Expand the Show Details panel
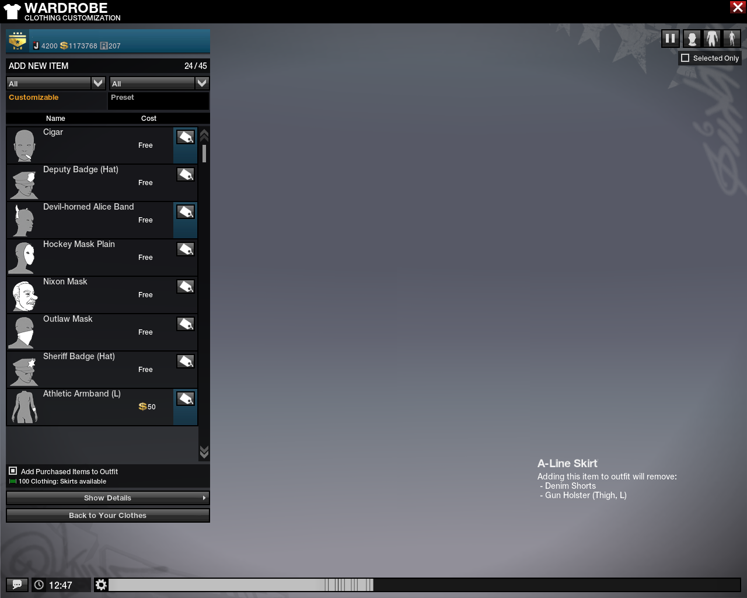The image size is (747, 598). 108,498
